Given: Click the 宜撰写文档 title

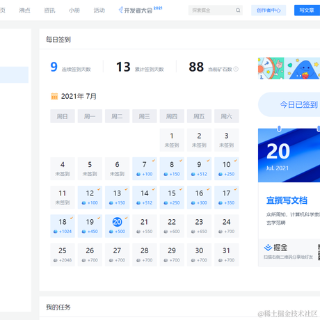Looking at the screenshot, I should coord(287,200).
